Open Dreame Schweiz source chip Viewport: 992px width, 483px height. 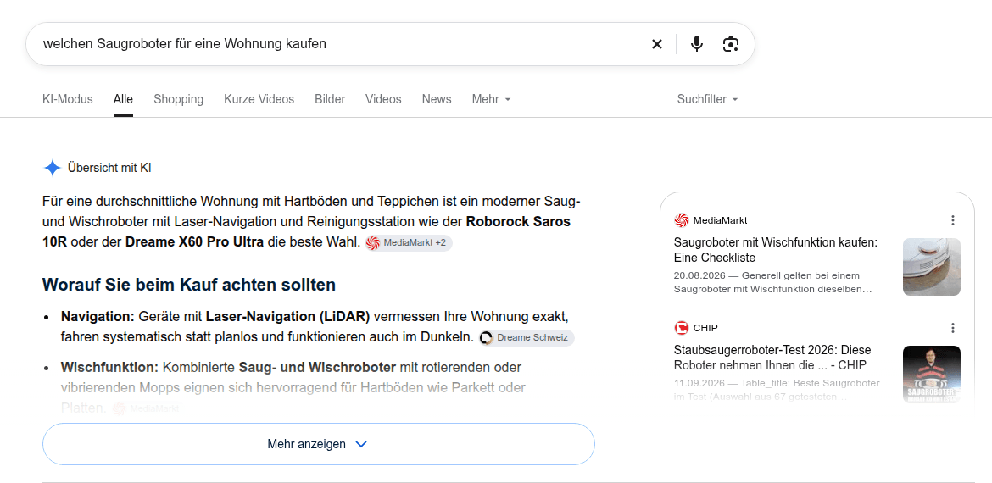[527, 337]
